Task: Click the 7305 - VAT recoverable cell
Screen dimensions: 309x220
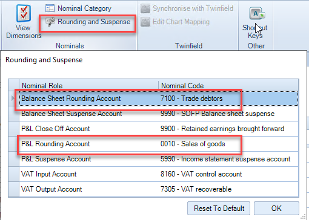Action: coord(228,189)
